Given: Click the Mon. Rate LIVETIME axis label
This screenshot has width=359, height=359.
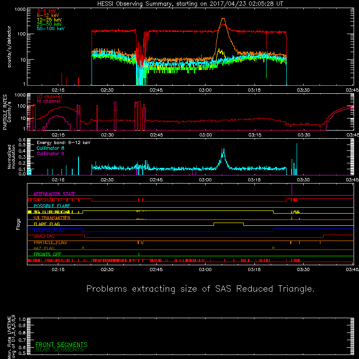Looking at the screenshot, I should click(12, 337).
